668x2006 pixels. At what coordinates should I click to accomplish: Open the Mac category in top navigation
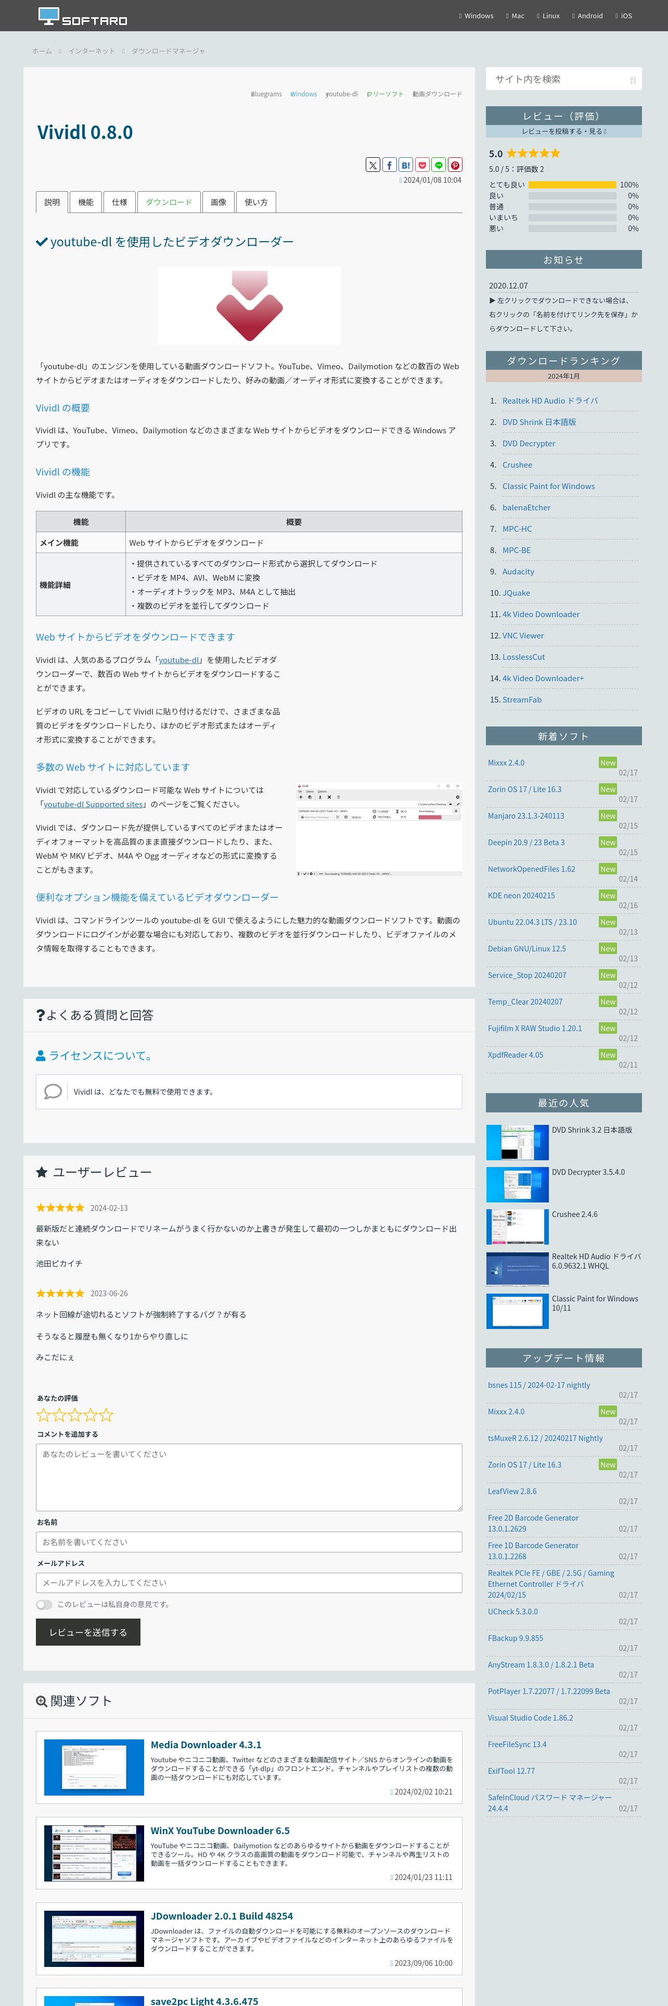516,16
